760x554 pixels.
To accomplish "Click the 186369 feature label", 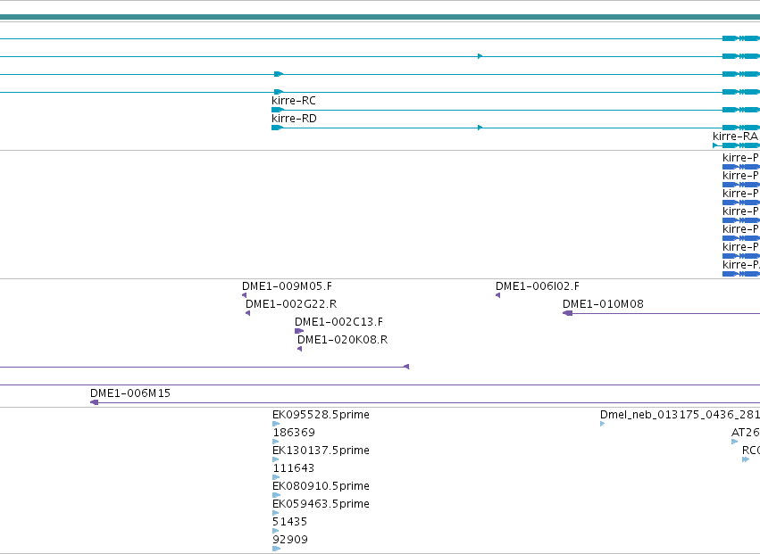I will [x=294, y=433].
